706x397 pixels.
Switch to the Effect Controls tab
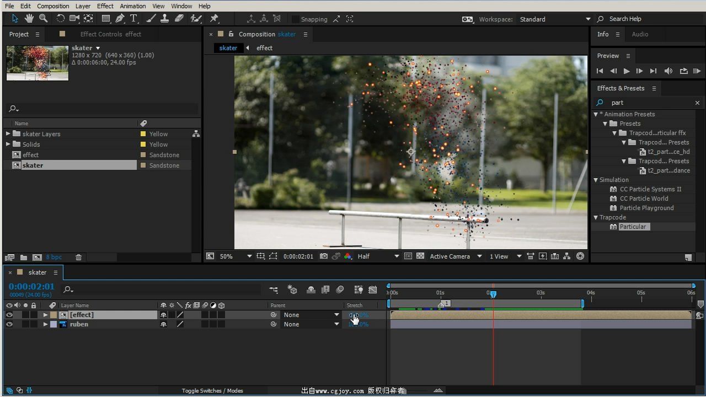110,34
